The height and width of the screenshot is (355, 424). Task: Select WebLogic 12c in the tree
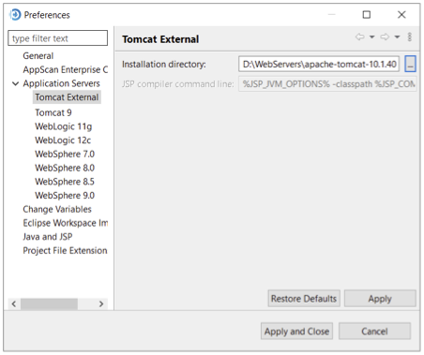pos(63,141)
